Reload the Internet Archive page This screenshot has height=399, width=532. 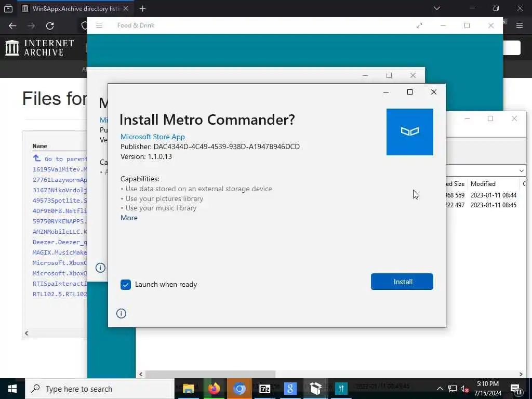[50, 26]
